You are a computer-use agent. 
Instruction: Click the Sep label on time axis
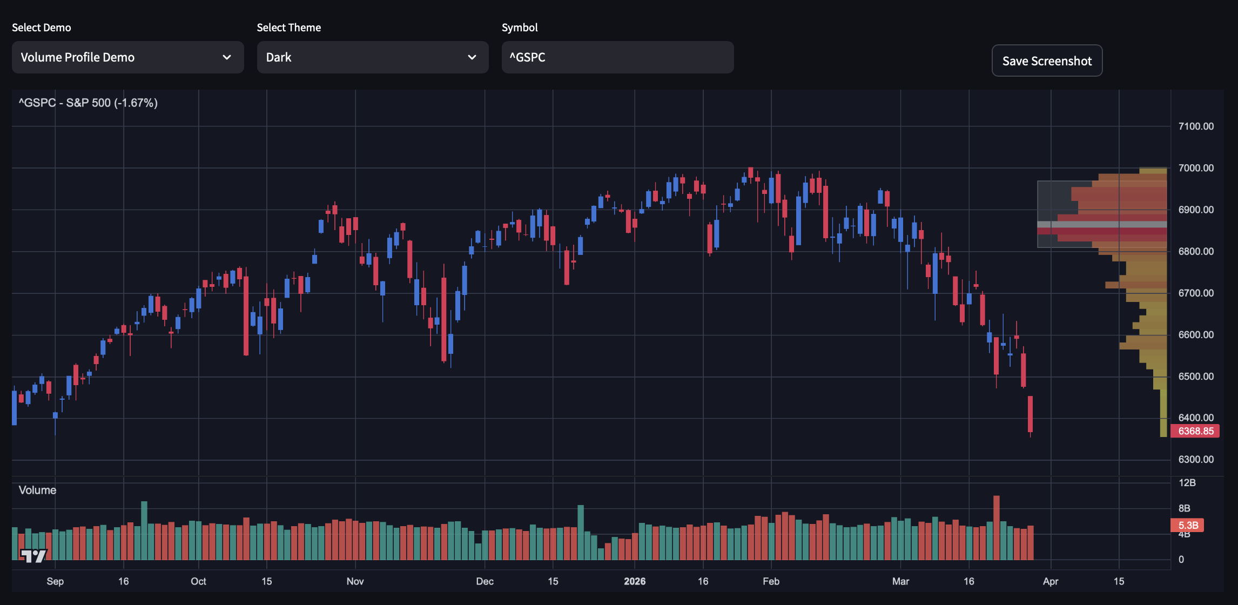point(55,581)
